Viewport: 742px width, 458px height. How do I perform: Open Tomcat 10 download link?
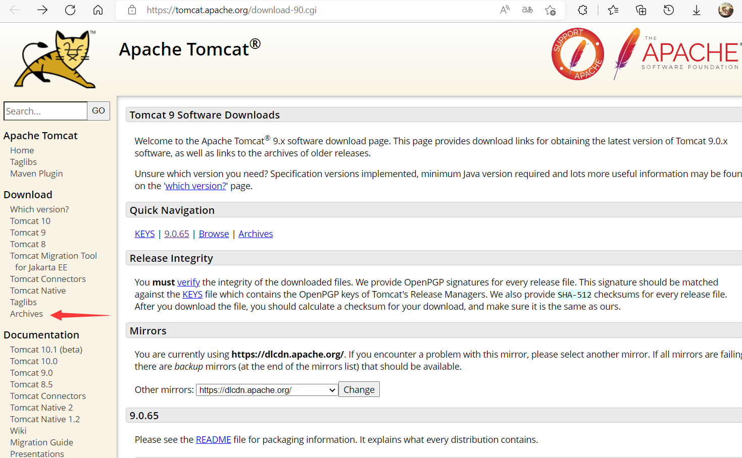(30, 221)
